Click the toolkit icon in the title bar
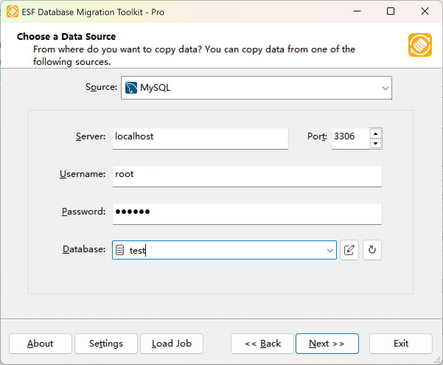Image resolution: width=443 pixels, height=365 pixels. point(12,11)
